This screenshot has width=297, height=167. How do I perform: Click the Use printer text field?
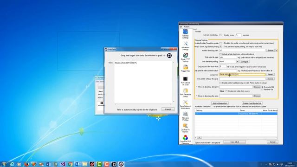tap(242, 75)
